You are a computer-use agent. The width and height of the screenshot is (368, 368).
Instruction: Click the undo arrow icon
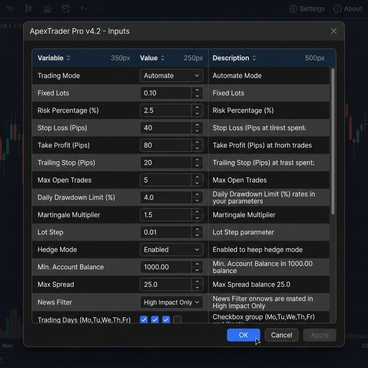click(84, 9)
